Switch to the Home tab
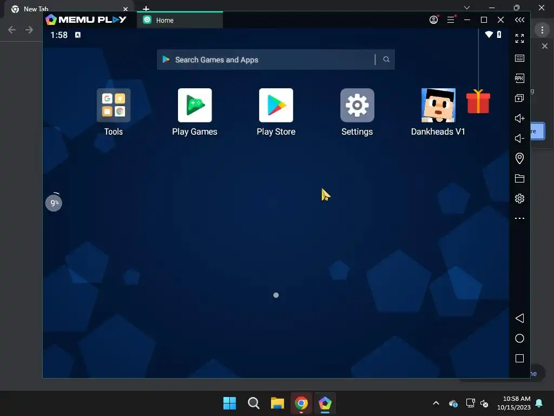This screenshot has width=554, height=416. (x=180, y=20)
